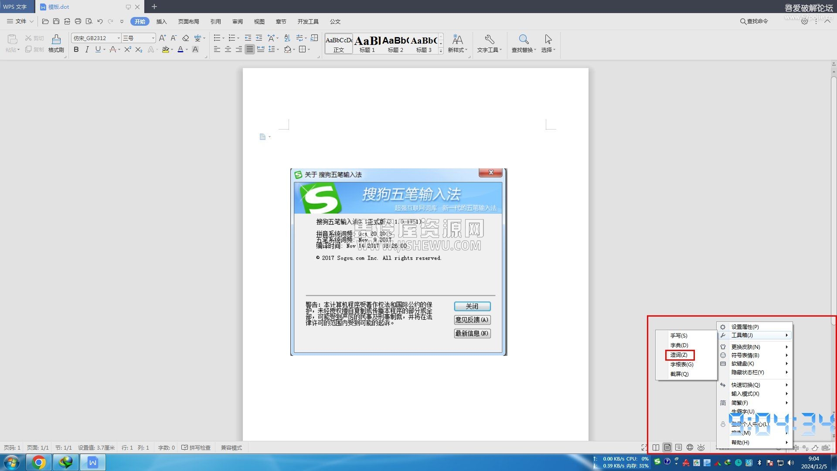Screen dimensions: 837x471
Task: Save the document with the disk icon
Action: (x=56, y=21)
